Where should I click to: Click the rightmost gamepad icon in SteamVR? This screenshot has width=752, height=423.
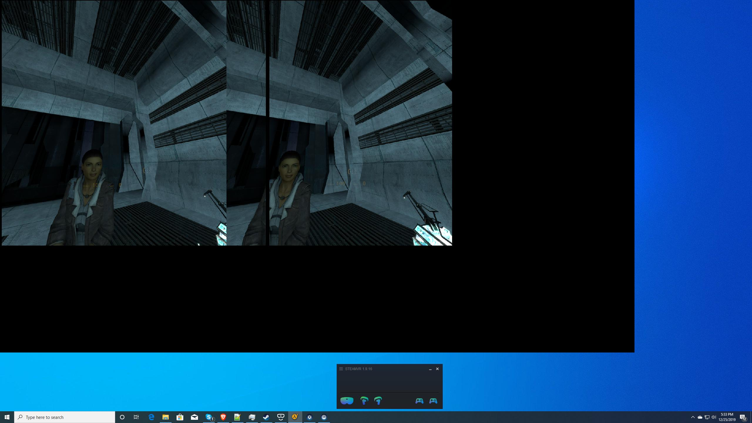pyautogui.click(x=433, y=401)
